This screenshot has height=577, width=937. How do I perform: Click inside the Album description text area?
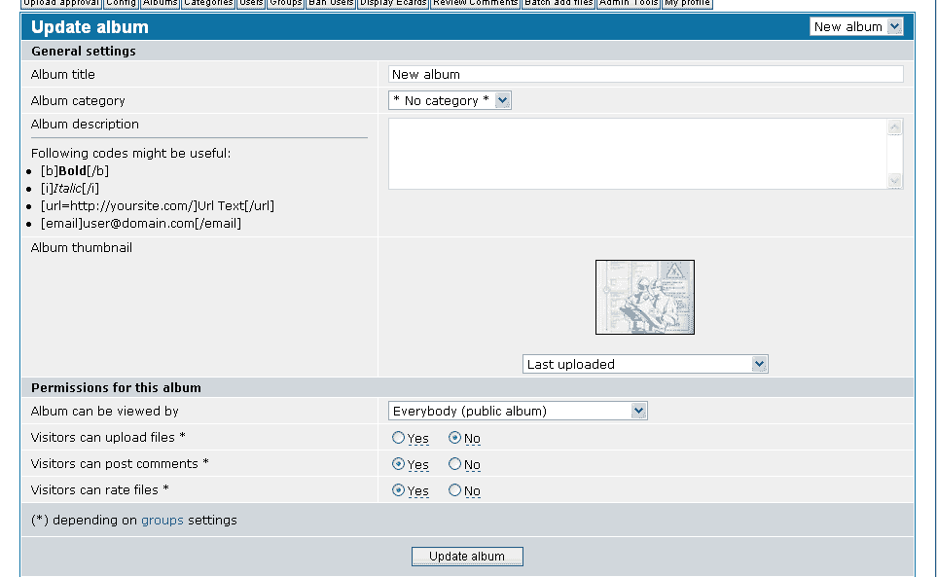(636, 154)
